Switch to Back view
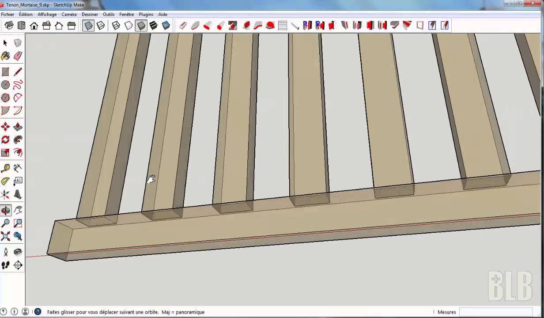544x318 pixels. [59, 26]
